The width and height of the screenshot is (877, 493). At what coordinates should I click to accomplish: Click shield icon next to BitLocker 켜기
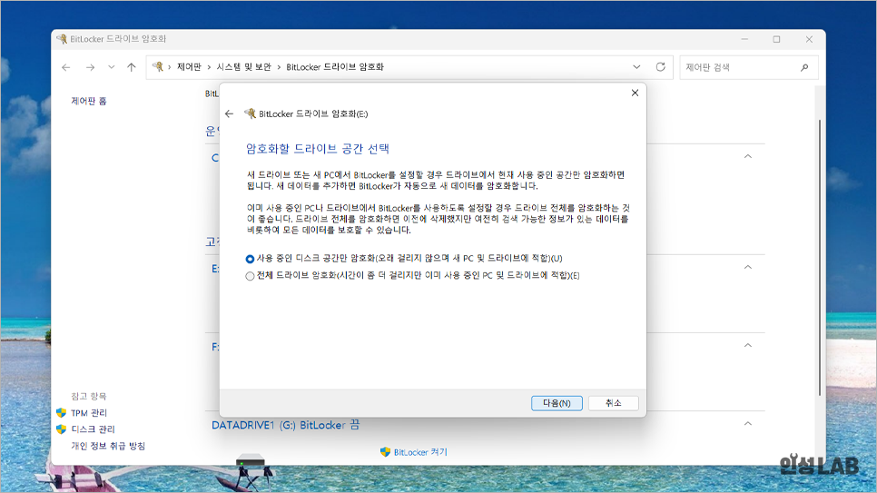(x=385, y=452)
